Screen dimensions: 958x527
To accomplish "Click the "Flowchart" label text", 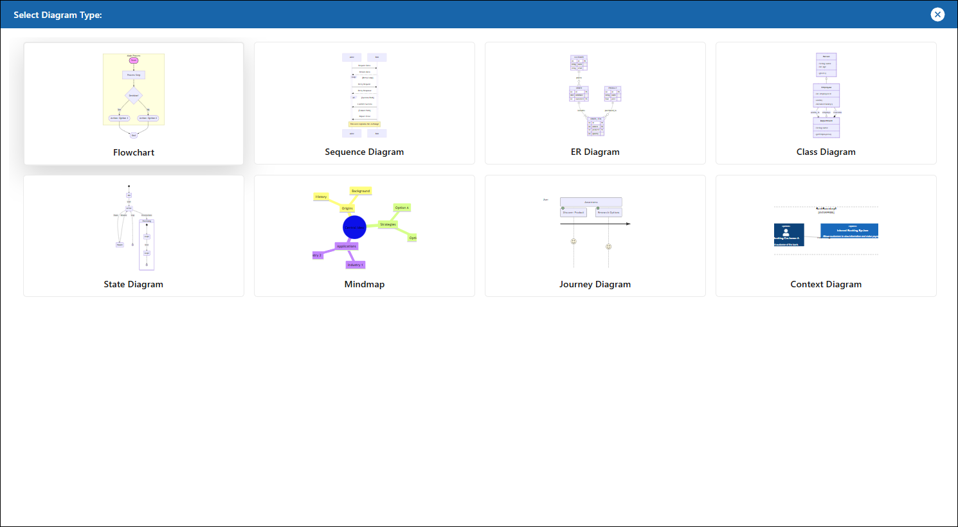I will (x=134, y=152).
